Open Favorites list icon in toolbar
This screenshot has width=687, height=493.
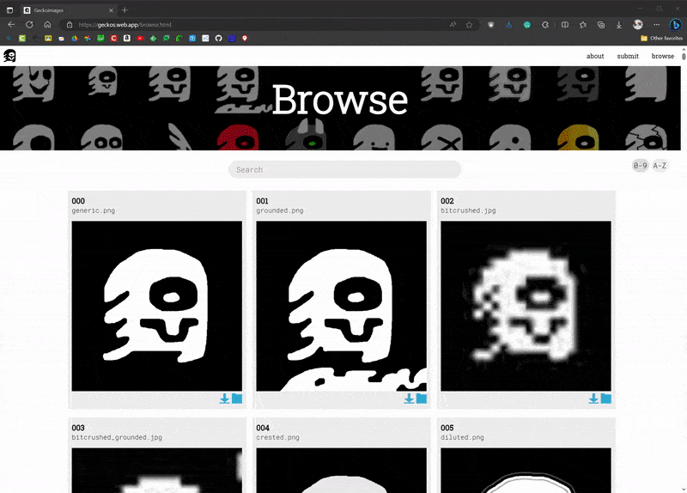[x=583, y=25]
